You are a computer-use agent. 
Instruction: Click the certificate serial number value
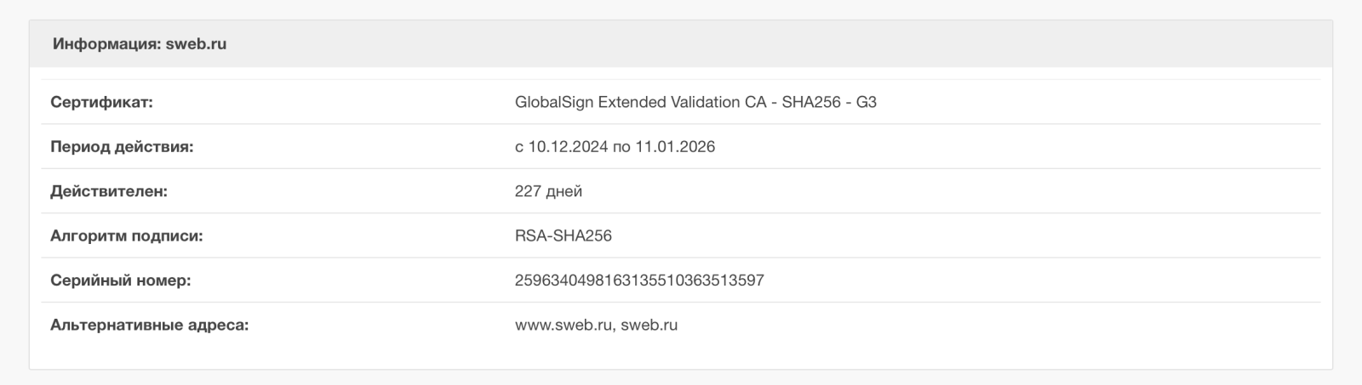639,280
